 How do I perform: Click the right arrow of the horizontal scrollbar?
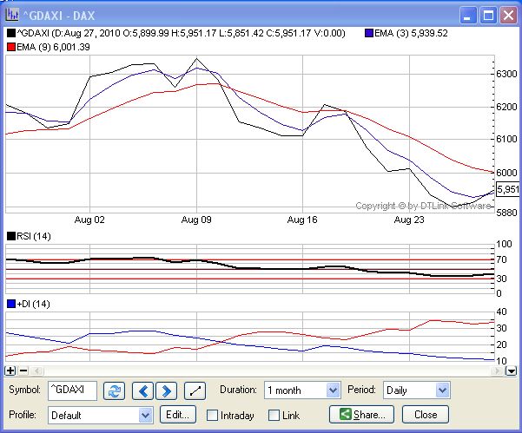[x=498, y=371]
